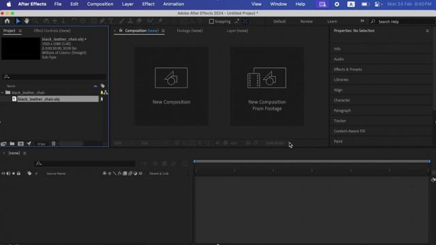The height and width of the screenshot is (245, 436).
Task: Open the Effect menu
Action: pyautogui.click(x=149, y=4)
